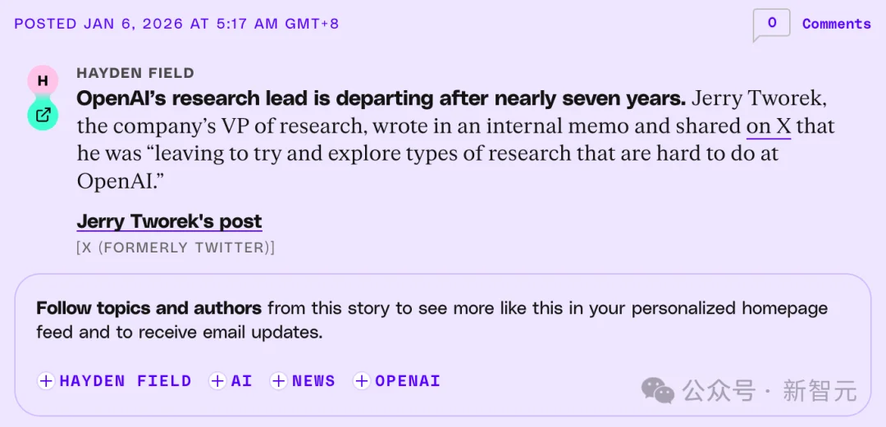Select the OPENAI follow-topic label

pos(408,381)
